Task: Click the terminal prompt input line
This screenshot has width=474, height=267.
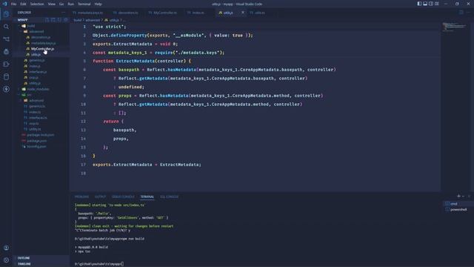Action: point(99,264)
